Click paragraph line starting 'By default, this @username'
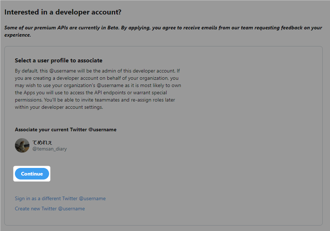Image resolution: width=330 pixels, height=231 pixels. pyautogui.click(x=97, y=71)
